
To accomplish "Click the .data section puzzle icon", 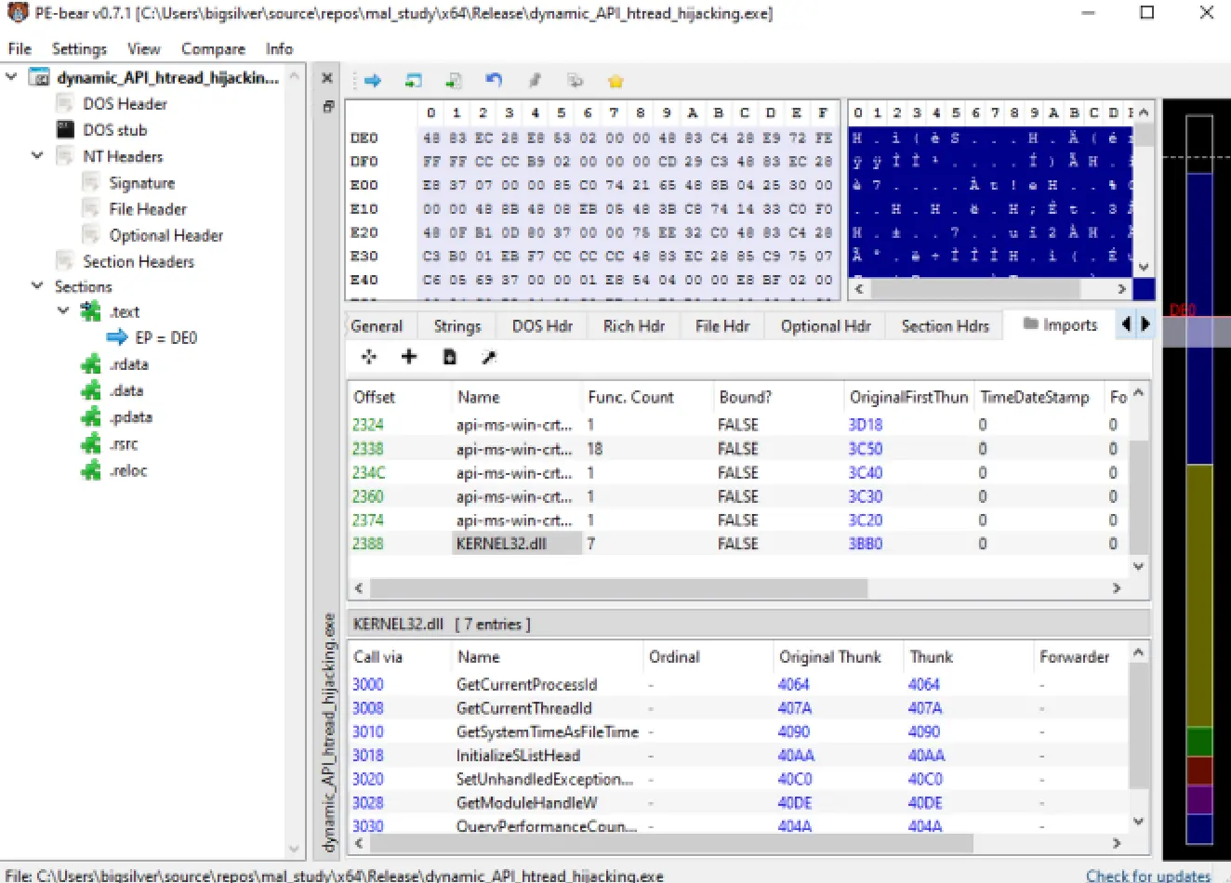I will click(91, 390).
